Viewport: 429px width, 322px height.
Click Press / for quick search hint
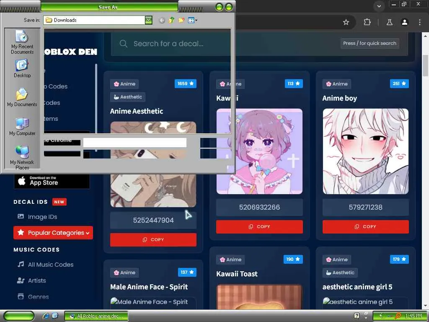point(370,43)
